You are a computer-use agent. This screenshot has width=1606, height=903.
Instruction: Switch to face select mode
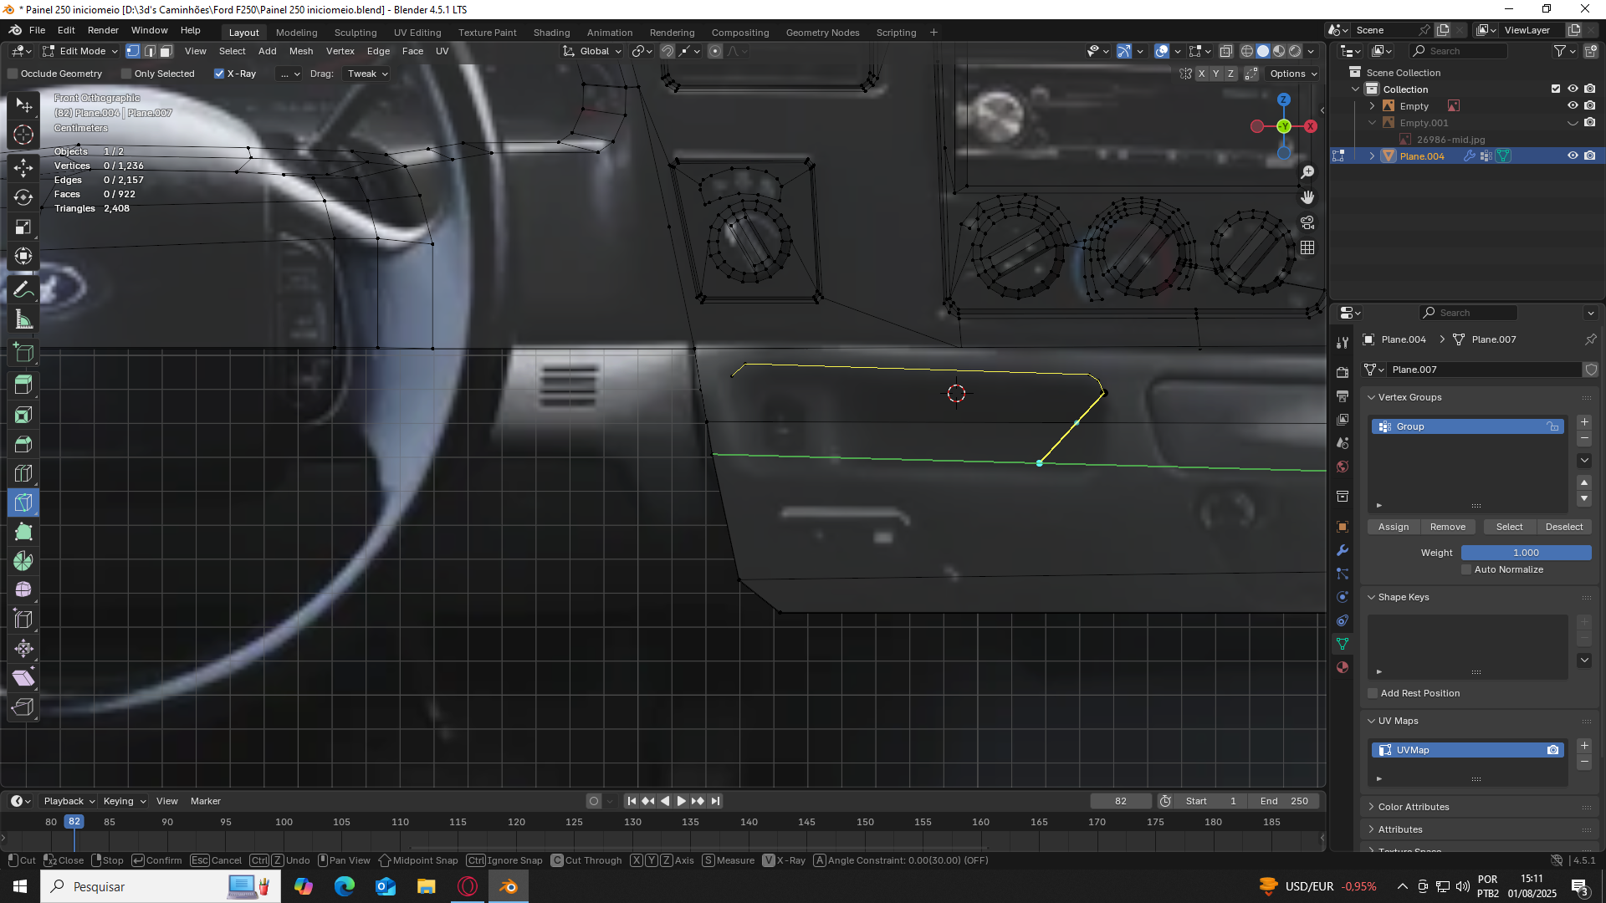pos(166,51)
